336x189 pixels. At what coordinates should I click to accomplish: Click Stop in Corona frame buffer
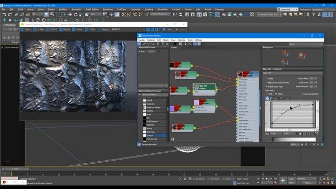(x=168, y=29)
